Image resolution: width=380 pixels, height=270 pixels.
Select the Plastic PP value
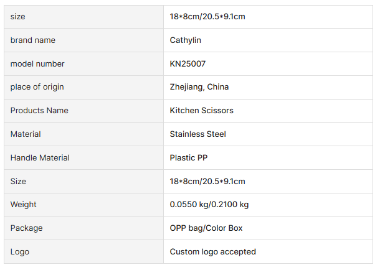pyautogui.click(x=189, y=158)
